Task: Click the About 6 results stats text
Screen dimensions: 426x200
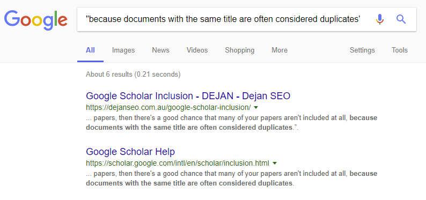Action: click(133, 75)
